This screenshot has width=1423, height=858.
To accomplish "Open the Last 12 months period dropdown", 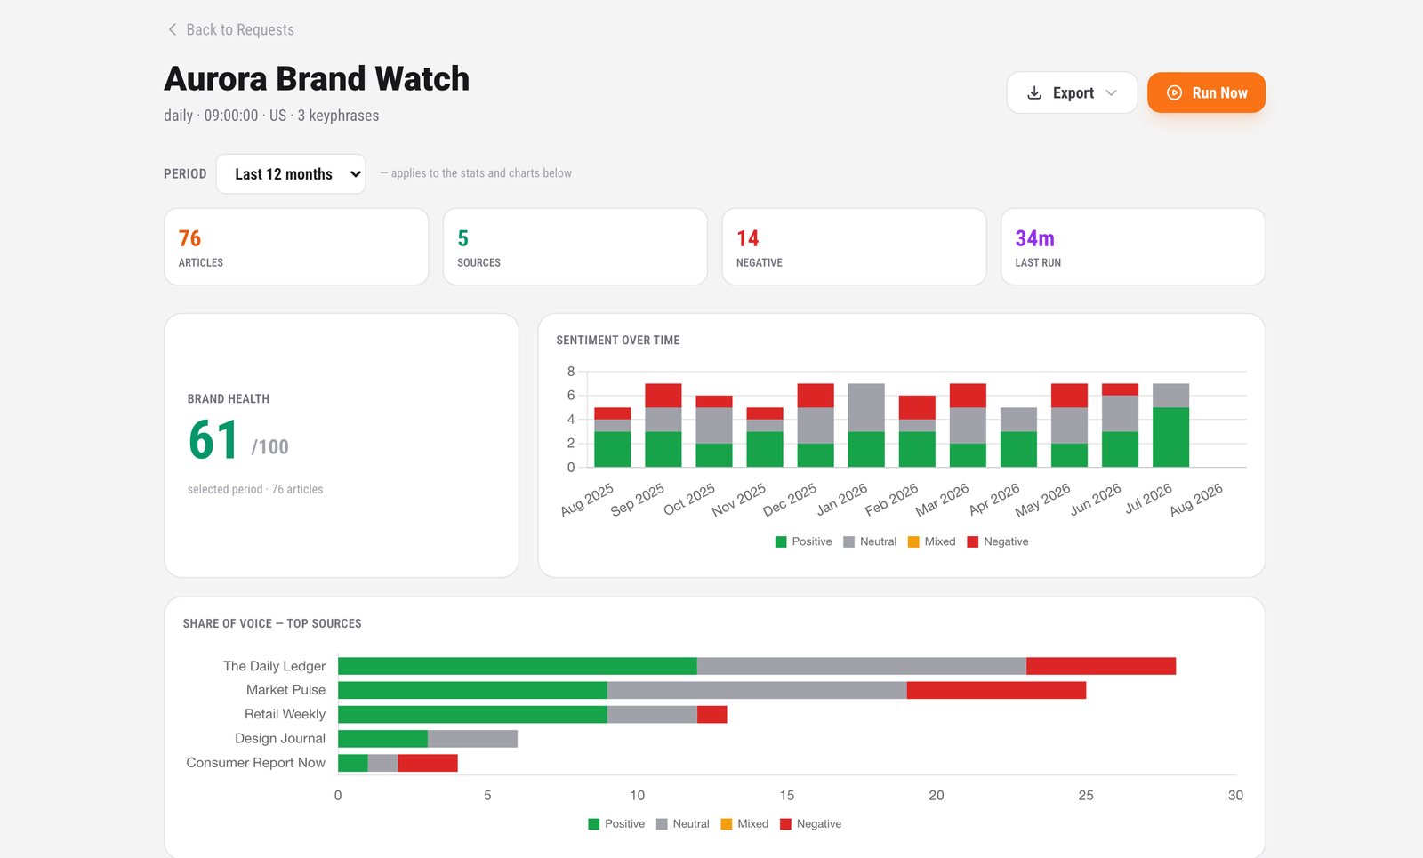I will 291,173.
